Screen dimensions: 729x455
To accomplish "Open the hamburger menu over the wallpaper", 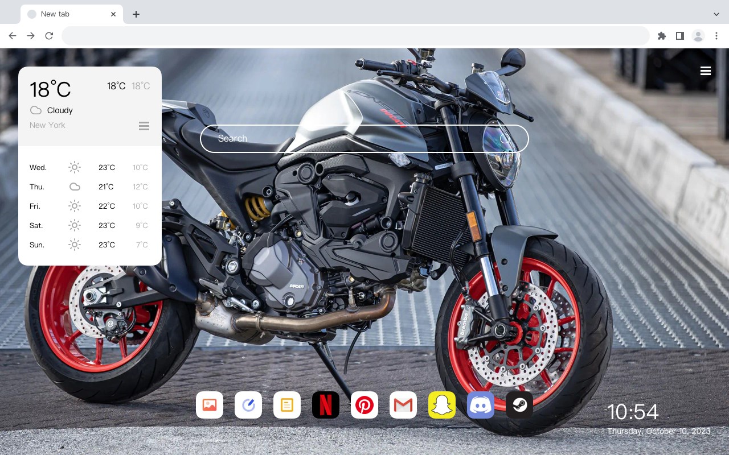I will (x=706, y=71).
